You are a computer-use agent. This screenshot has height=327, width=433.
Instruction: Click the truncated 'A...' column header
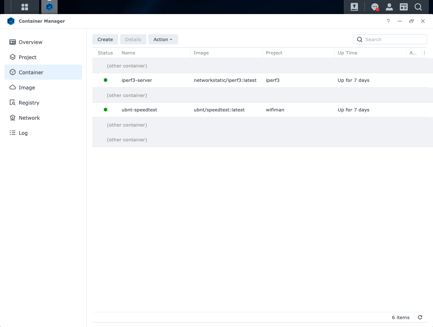tap(414, 53)
